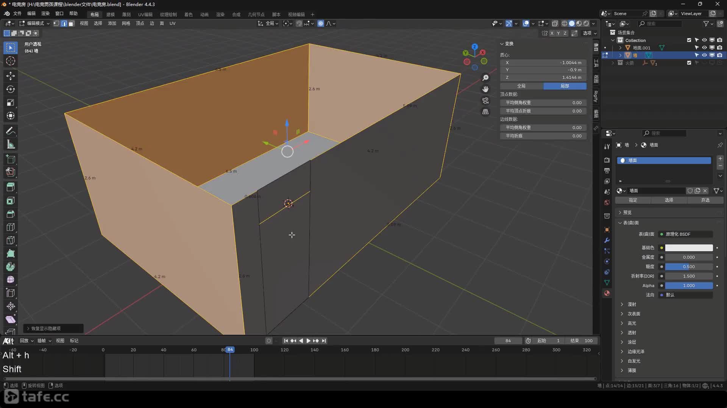The width and height of the screenshot is (727, 408).
Task: Activate the 3D Cursor tool
Action: click(11, 61)
